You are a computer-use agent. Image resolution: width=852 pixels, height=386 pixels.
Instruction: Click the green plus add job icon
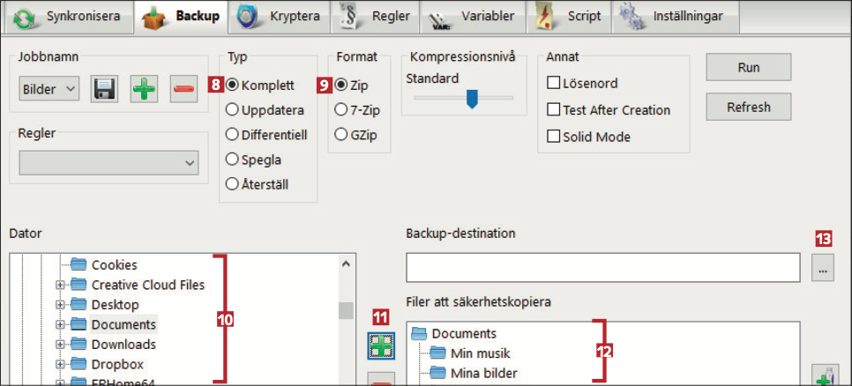[x=145, y=88]
